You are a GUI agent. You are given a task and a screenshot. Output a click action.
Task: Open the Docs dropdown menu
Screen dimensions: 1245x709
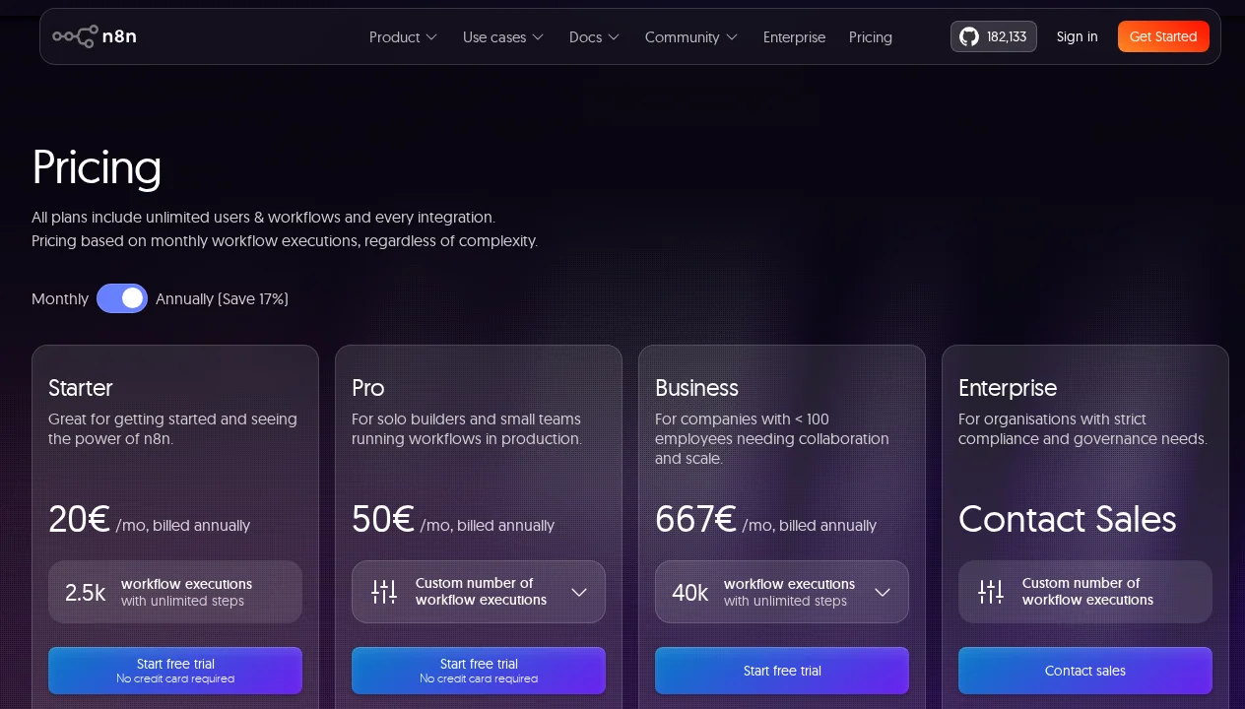593,37
